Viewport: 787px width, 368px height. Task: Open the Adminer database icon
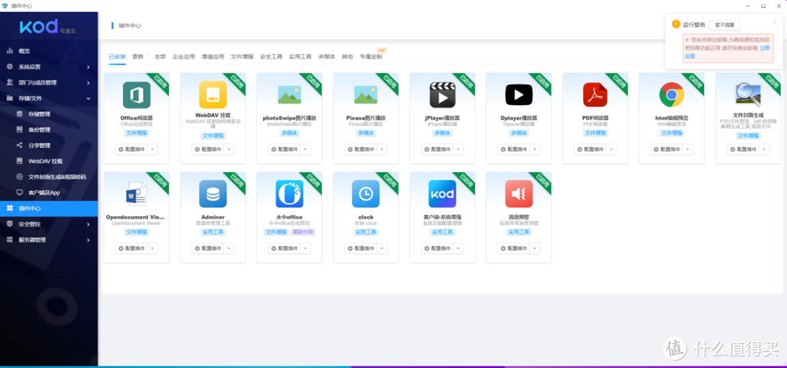[x=213, y=194]
